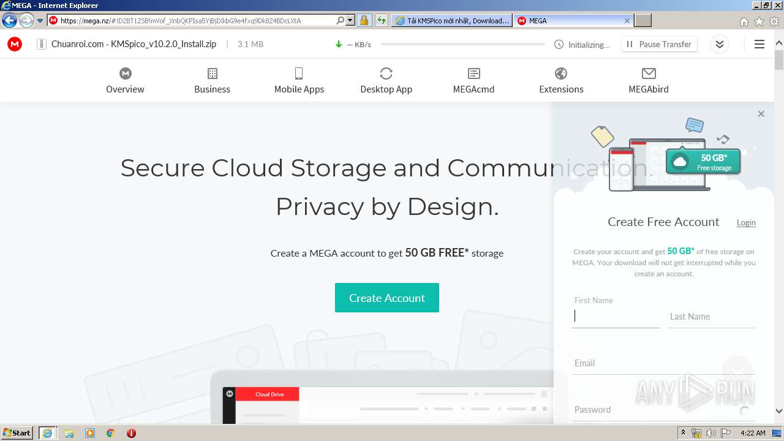Focus the First Name field

[616, 316]
